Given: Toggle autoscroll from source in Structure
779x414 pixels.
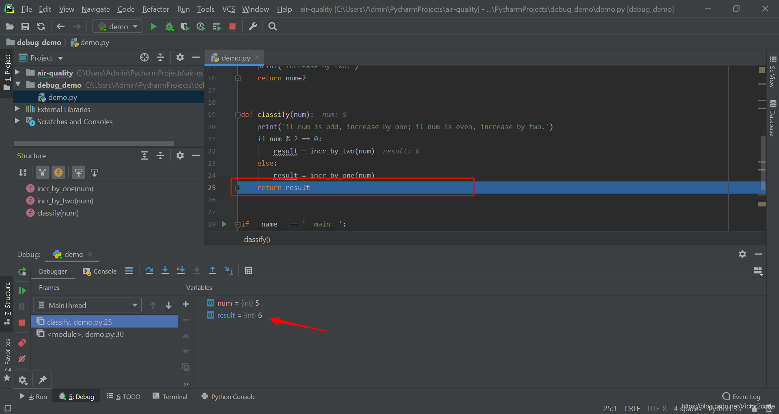Looking at the screenshot, I should 95,172.
